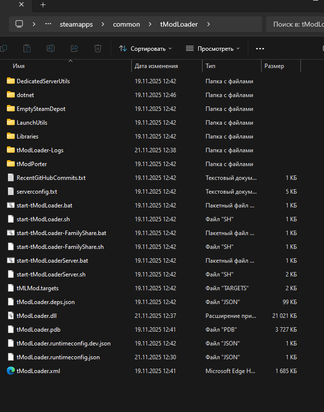Select the start-tModLoader.bat file

point(44,206)
